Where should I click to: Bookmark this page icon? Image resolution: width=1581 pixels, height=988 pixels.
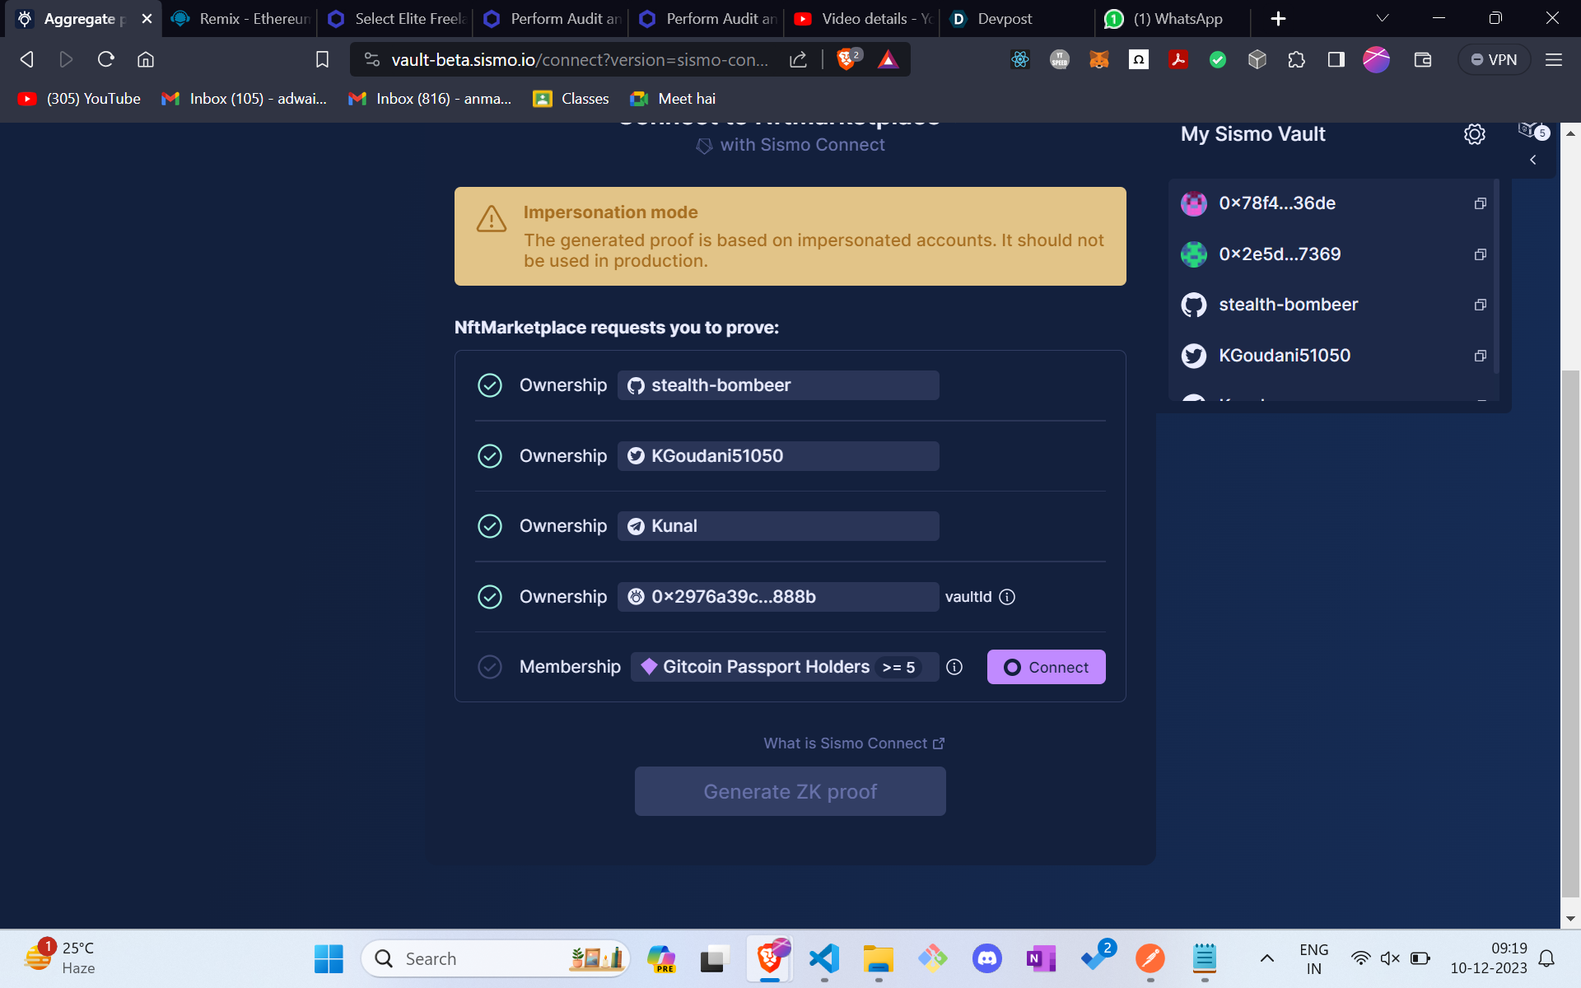click(x=322, y=59)
